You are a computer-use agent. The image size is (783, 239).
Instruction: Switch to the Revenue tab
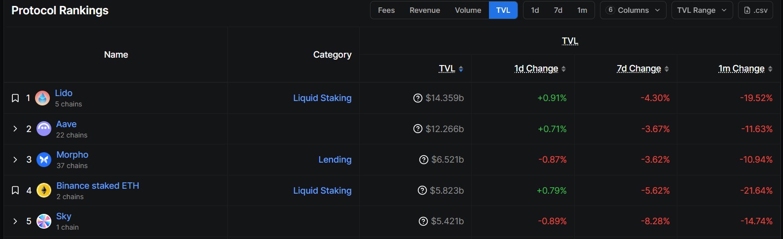click(425, 10)
